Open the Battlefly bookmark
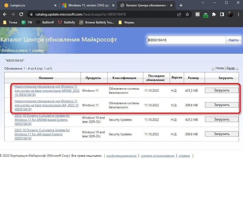Viewport: 243px width, 201px height. 66,22
